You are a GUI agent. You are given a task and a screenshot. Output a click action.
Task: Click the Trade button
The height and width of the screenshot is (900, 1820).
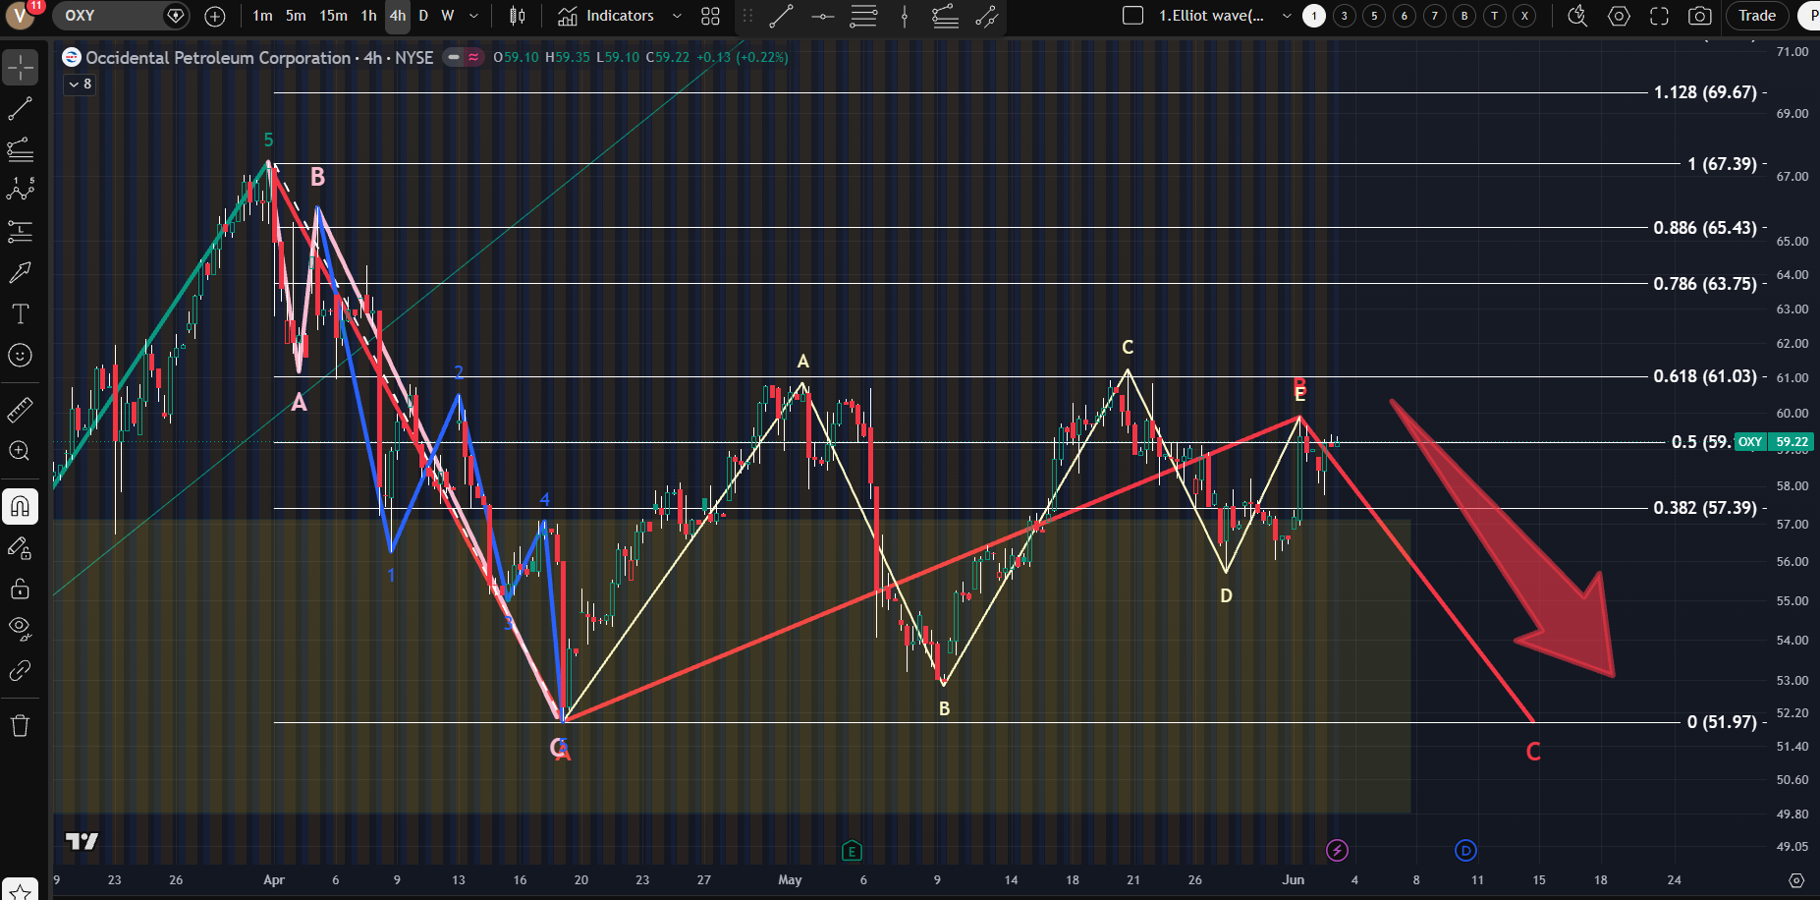click(1757, 16)
